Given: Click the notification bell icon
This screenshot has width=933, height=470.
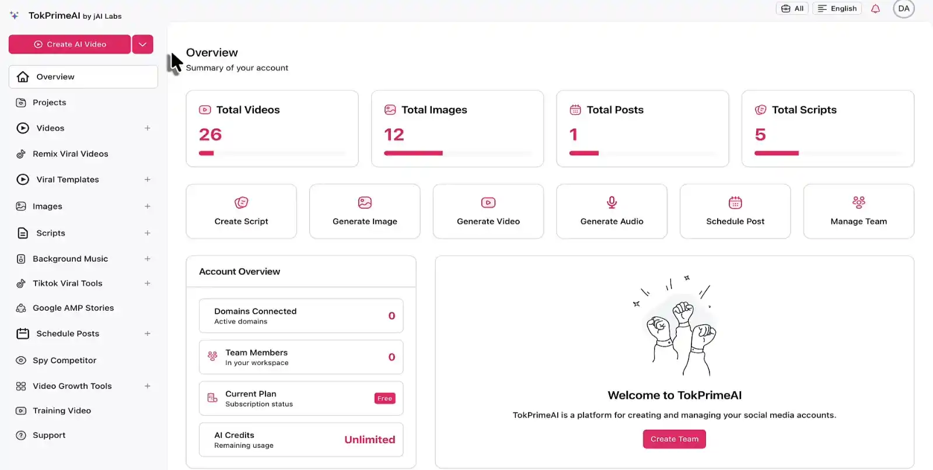Looking at the screenshot, I should click(x=875, y=9).
